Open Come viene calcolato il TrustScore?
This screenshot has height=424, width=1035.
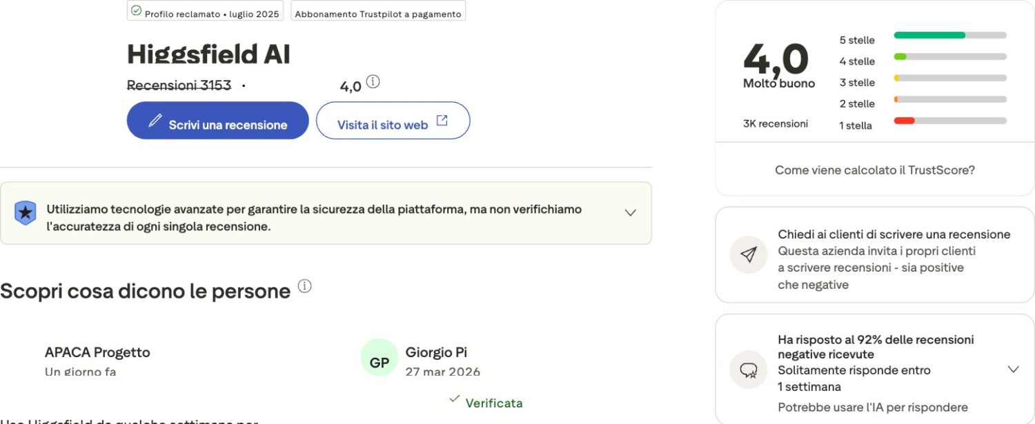click(x=875, y=170)
